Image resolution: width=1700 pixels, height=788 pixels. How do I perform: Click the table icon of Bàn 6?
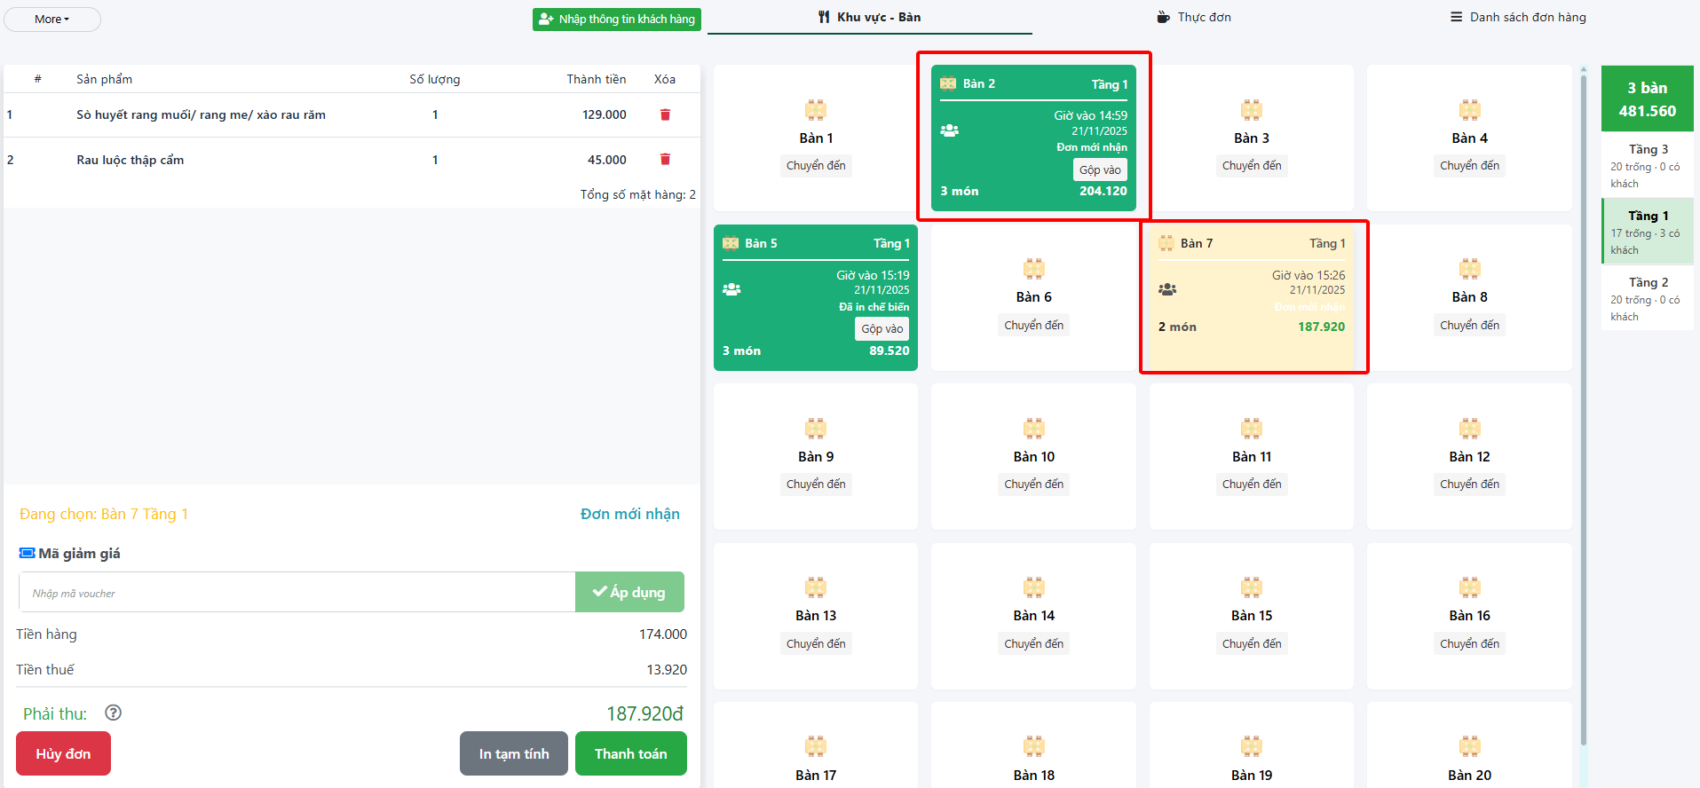[1033, 270]
